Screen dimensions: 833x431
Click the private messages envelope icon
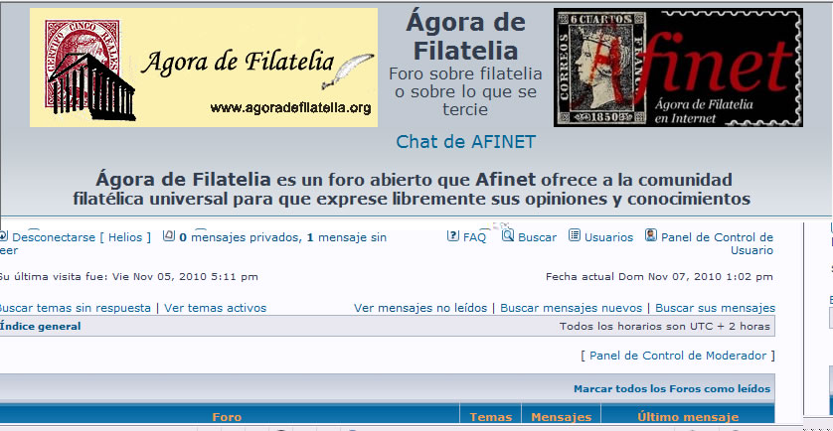click(x=168, y=235)
